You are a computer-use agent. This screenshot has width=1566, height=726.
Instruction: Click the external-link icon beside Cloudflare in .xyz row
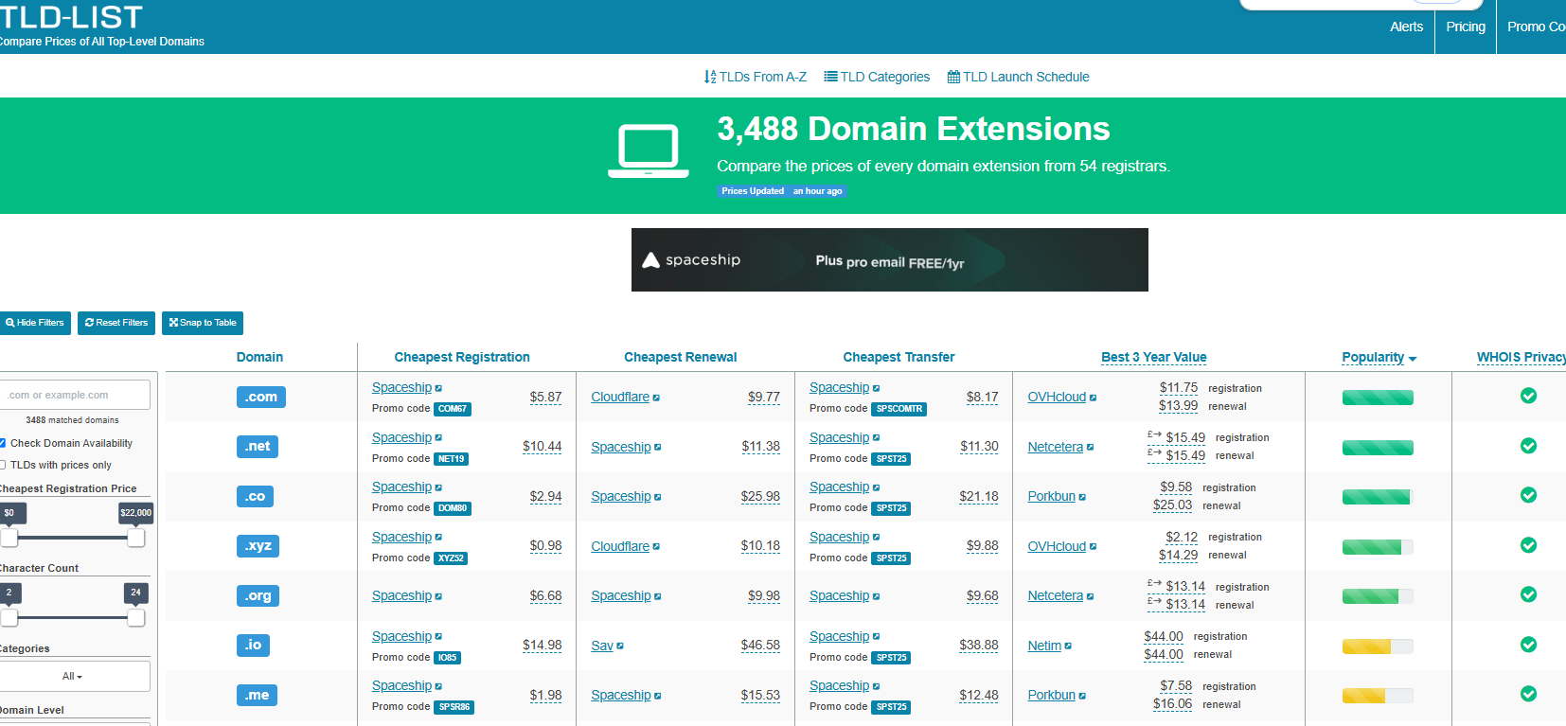pyautogui.click(x=656, y=547)
